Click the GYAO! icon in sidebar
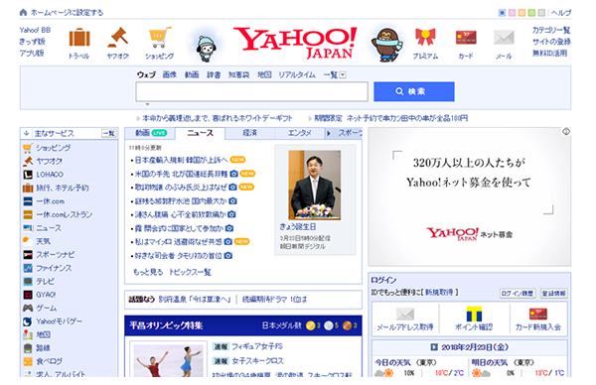Screen dimensions: 596x385 pos(28,295)
